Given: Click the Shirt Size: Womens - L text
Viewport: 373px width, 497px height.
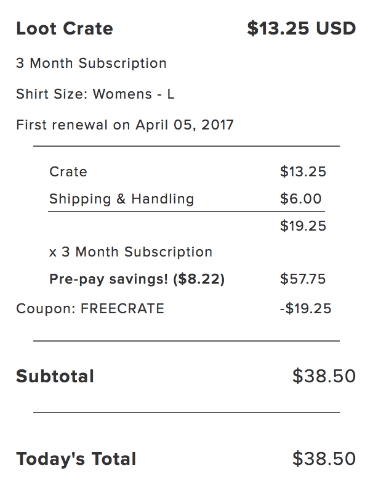Looking at the screenshot, I should (x=95, y=94).
